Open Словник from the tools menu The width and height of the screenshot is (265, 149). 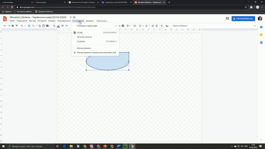coord(95,41)
